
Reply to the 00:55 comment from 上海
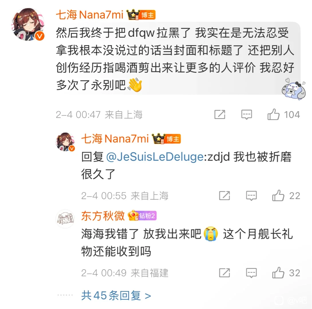[251, 196]
